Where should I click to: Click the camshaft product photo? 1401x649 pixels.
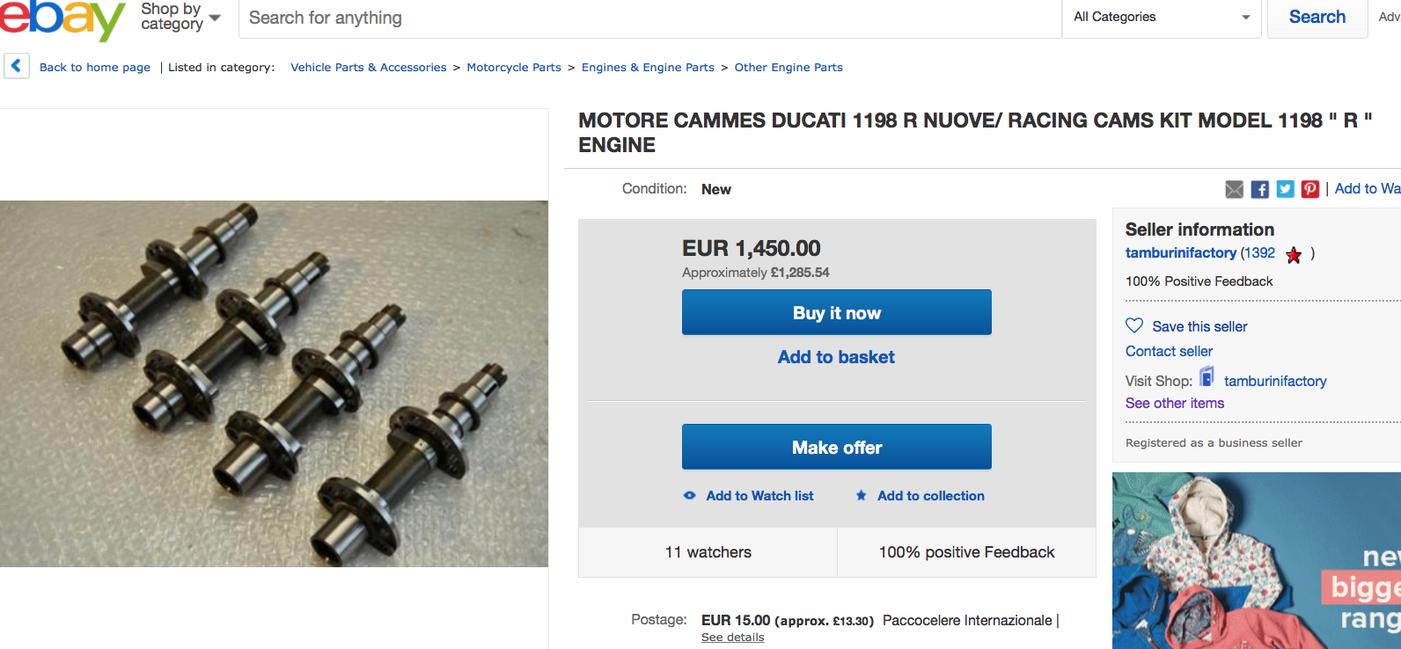274,383
